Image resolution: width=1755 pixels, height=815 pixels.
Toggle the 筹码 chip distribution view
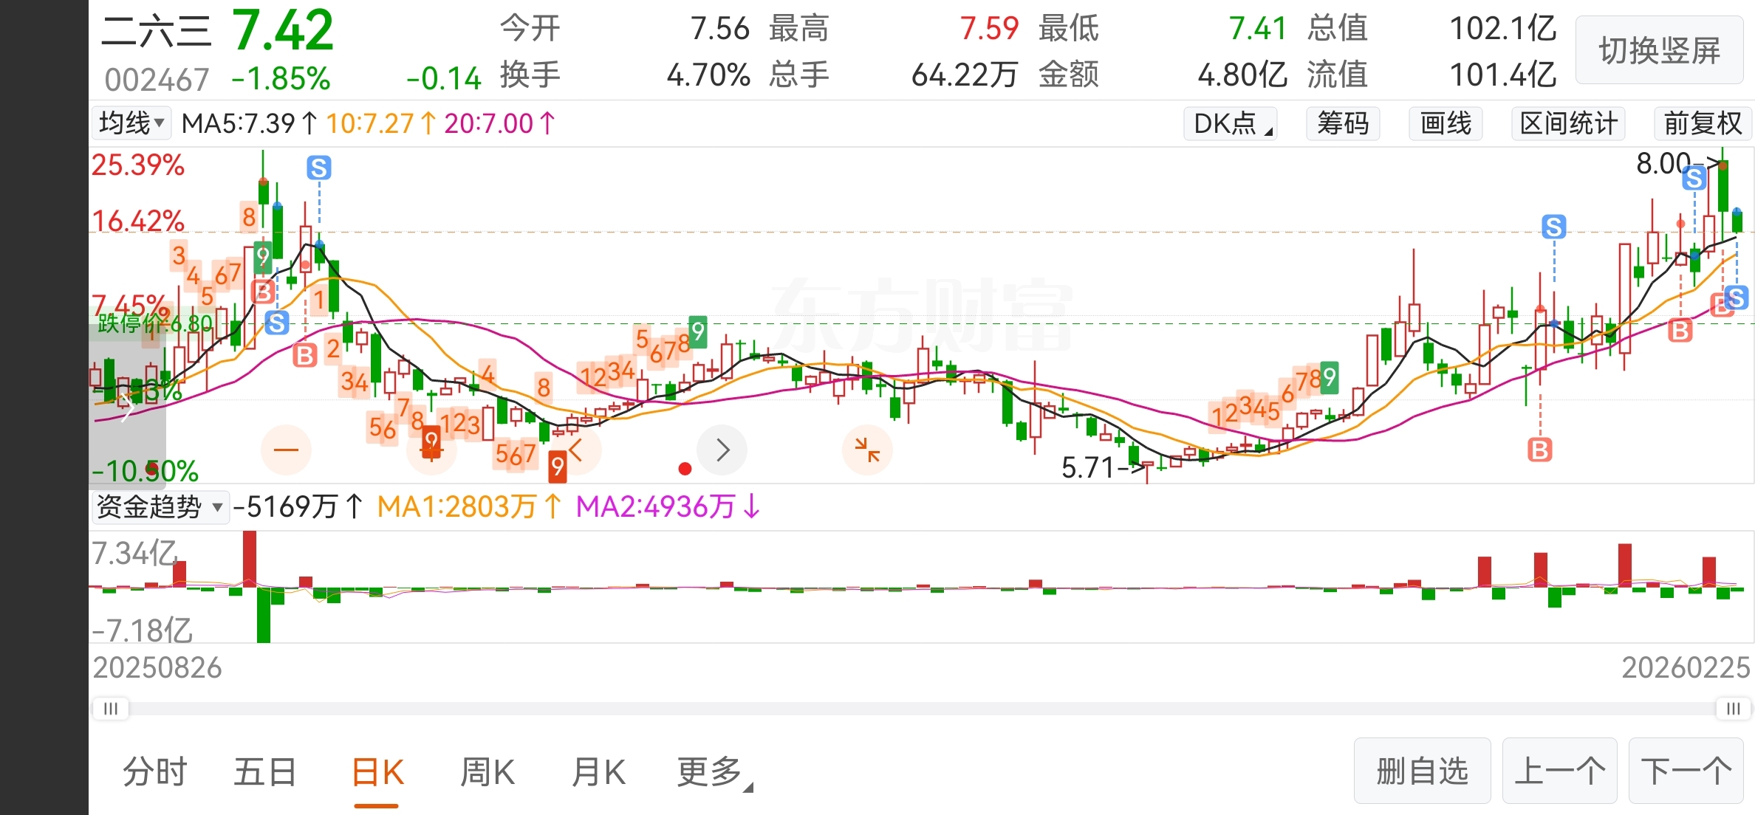(1343, 123)
